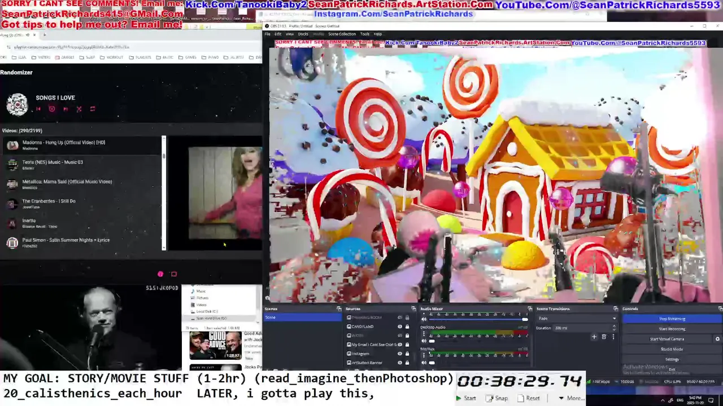723x406 pixels.
Task: Toggle lock on Instagram source
Action: [407, 354]
